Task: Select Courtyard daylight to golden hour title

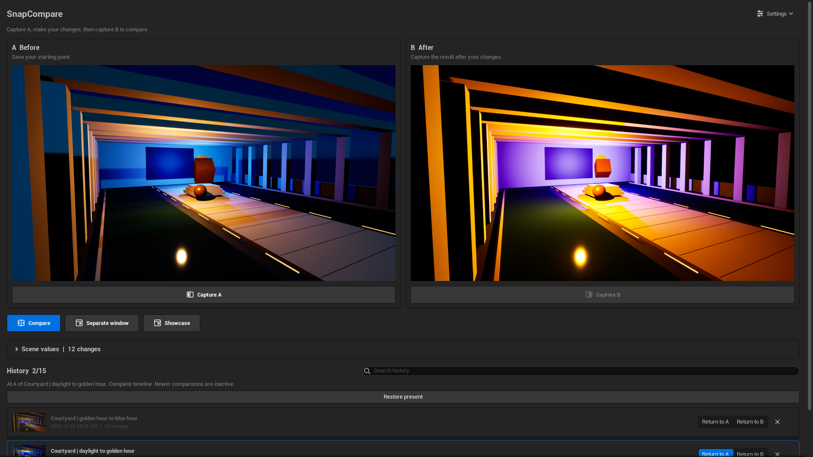Action: [x=93, y=451]
